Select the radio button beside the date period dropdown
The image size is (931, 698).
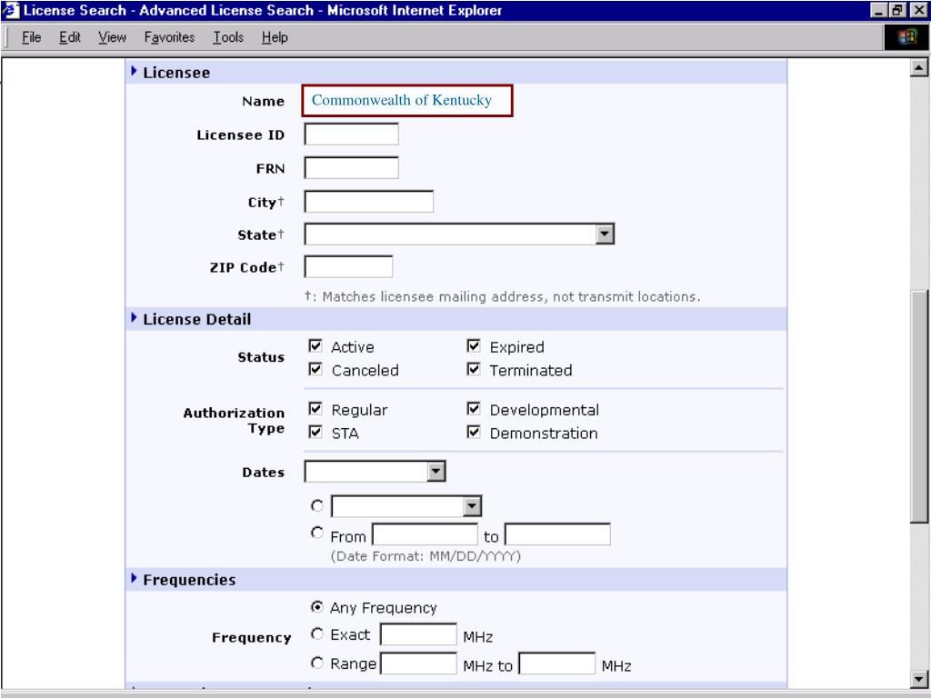(x=317, y=505)
